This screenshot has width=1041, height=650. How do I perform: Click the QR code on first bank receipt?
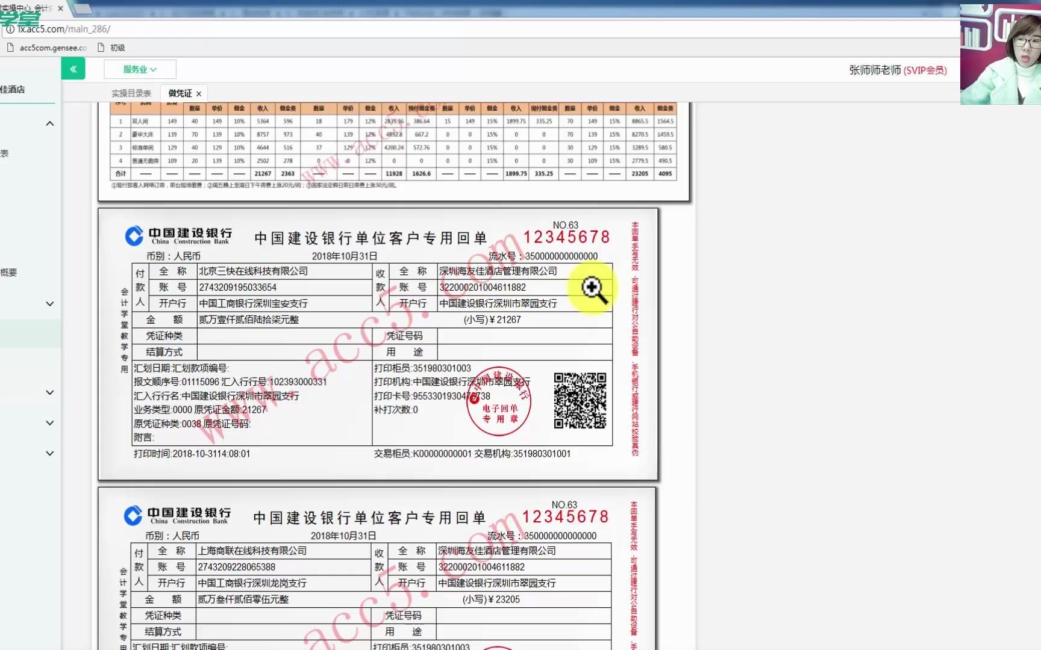[x=580, y=400]
